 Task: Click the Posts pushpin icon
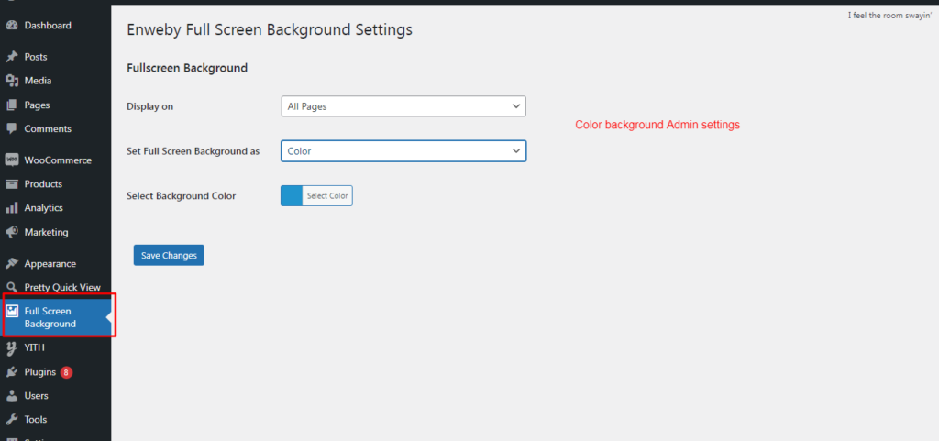click(x=11, y=57)
